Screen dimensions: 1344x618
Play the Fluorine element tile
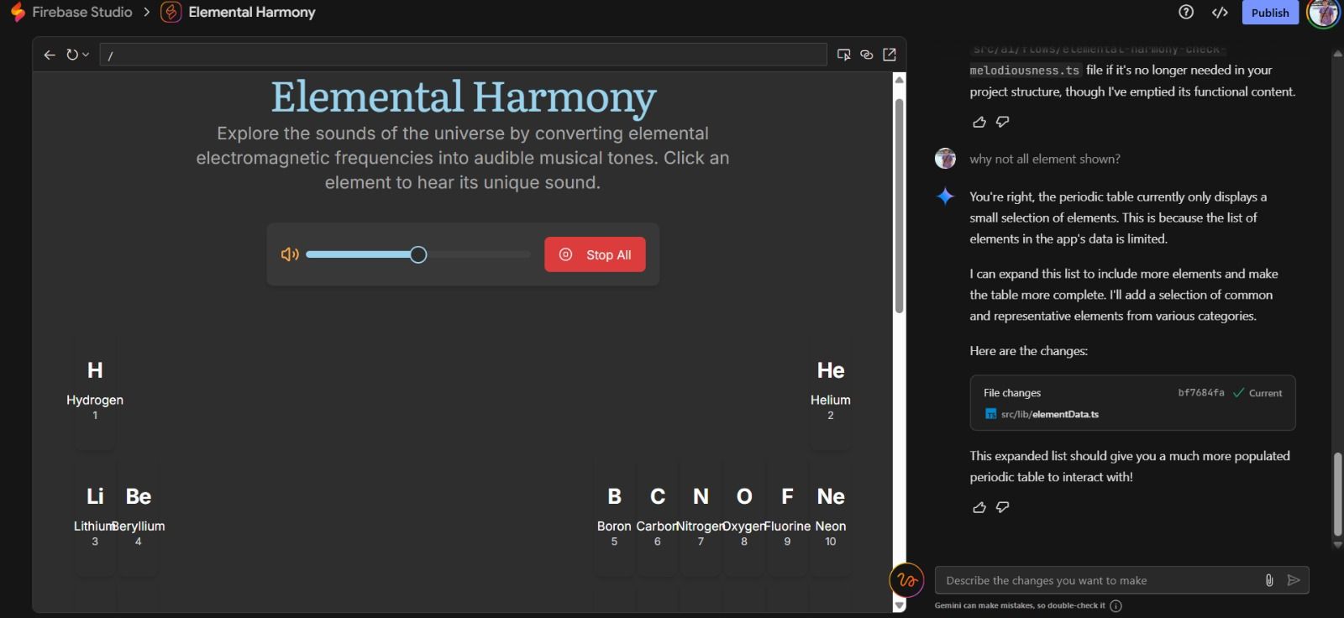click(787, 517)
